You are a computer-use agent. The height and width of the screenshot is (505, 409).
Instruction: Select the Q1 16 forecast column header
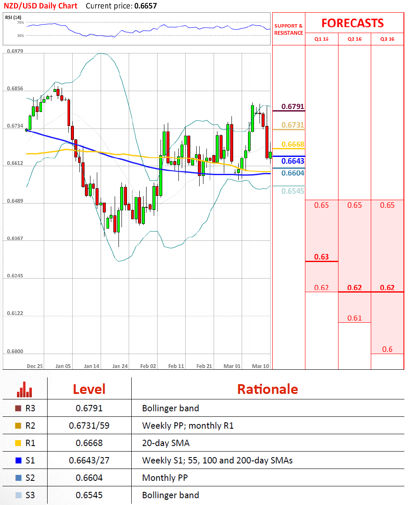(322, 39)
